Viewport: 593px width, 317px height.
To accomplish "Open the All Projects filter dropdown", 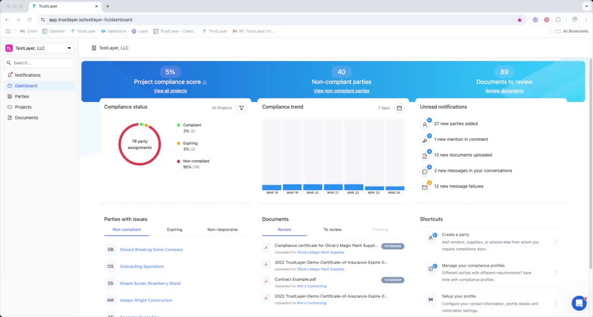I will pos(222,108).
